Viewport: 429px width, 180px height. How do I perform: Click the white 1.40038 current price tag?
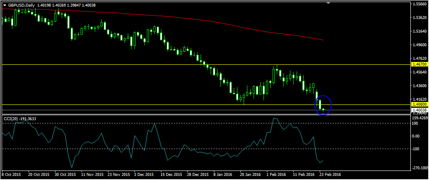[x=419, y=110]
